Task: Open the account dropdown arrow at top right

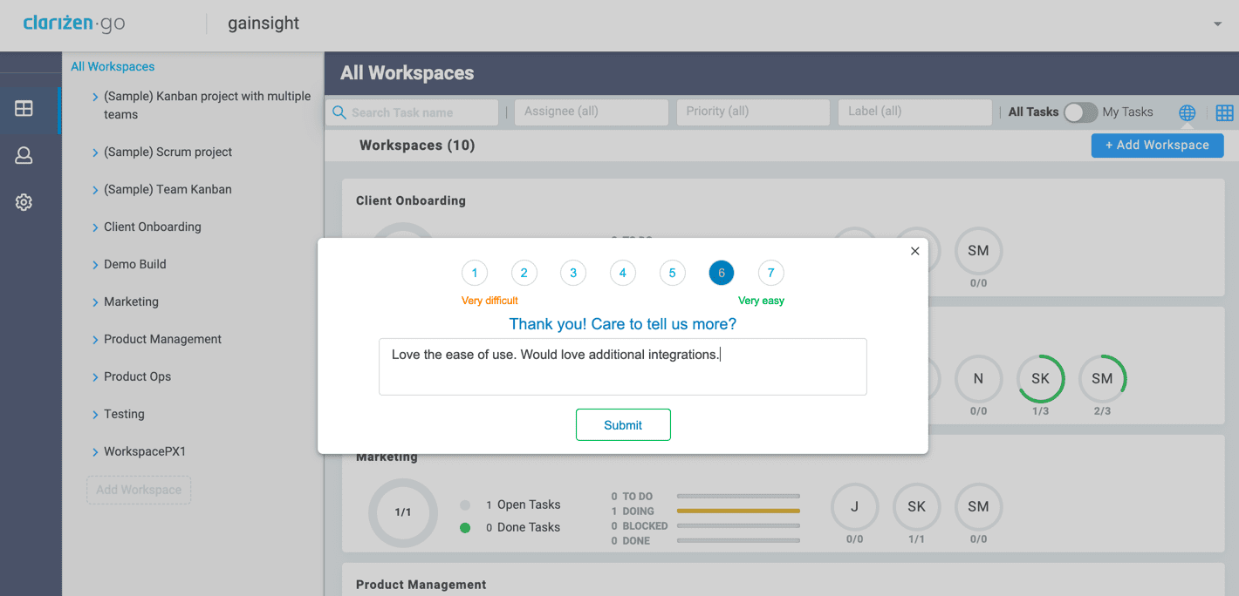Action: 1217,24
